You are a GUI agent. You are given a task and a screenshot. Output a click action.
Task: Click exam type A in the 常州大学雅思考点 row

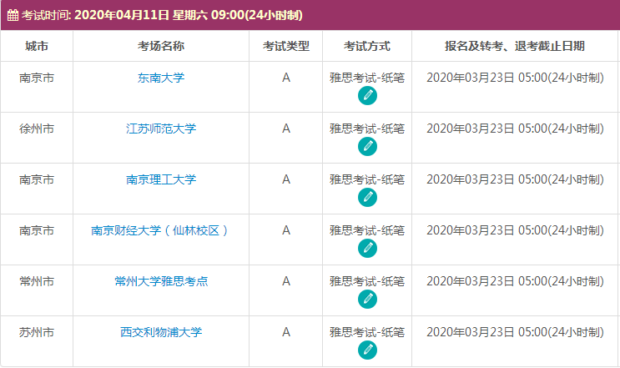tap(286, 281)
